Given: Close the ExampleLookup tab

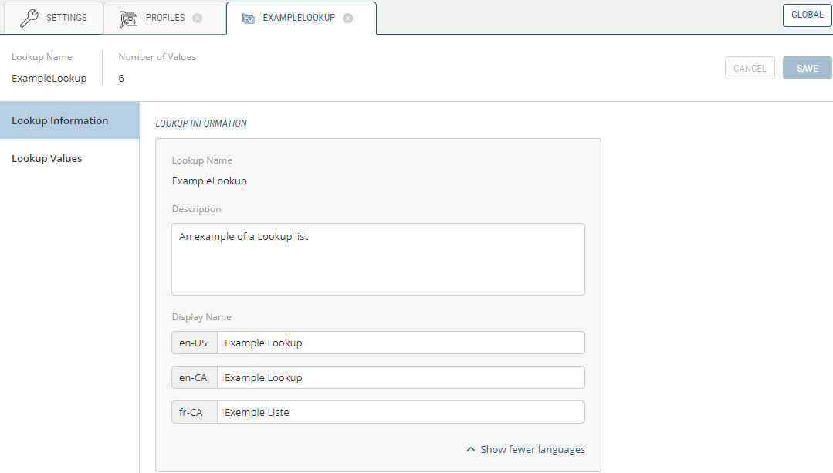Looking at the screenshot, I should pos(348,19).
